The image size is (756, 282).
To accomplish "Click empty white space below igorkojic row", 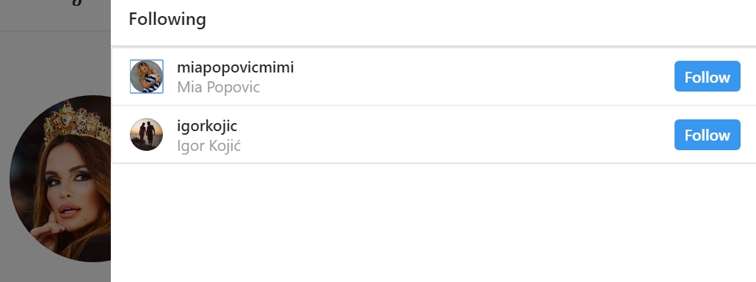I will click(434, 223).
